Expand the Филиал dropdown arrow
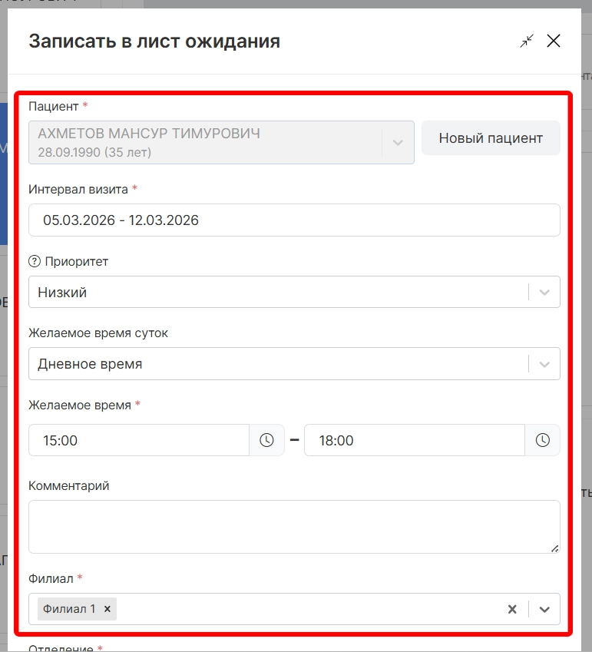 point(544,609)
